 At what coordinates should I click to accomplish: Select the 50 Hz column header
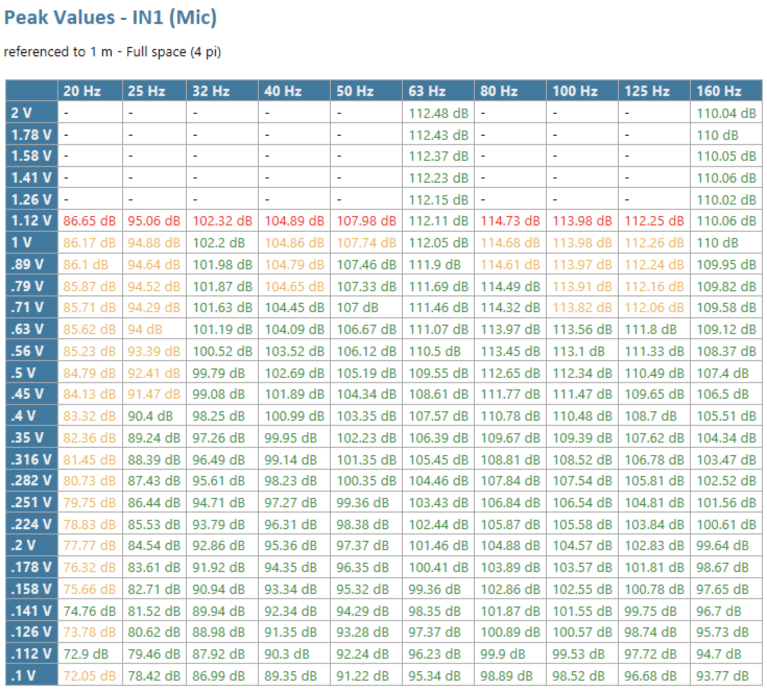click(366, 91)
